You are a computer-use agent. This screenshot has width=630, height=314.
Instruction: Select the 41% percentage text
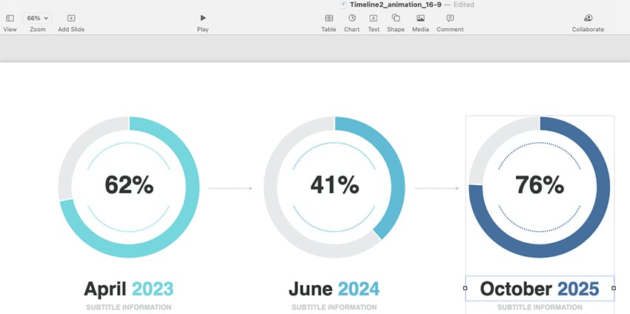tap(334, 185)
